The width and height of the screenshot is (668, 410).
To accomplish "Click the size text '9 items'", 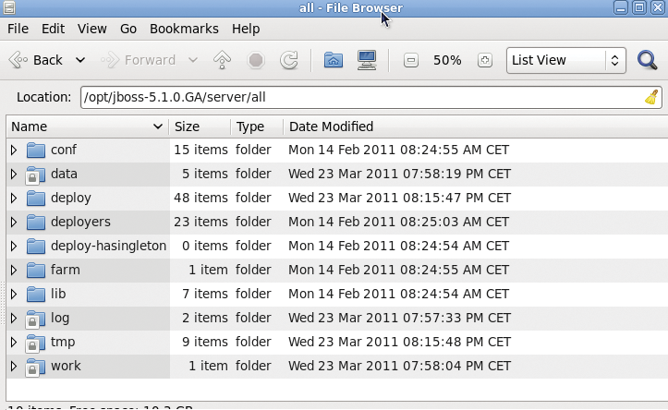I will click(x=205, y=342).
